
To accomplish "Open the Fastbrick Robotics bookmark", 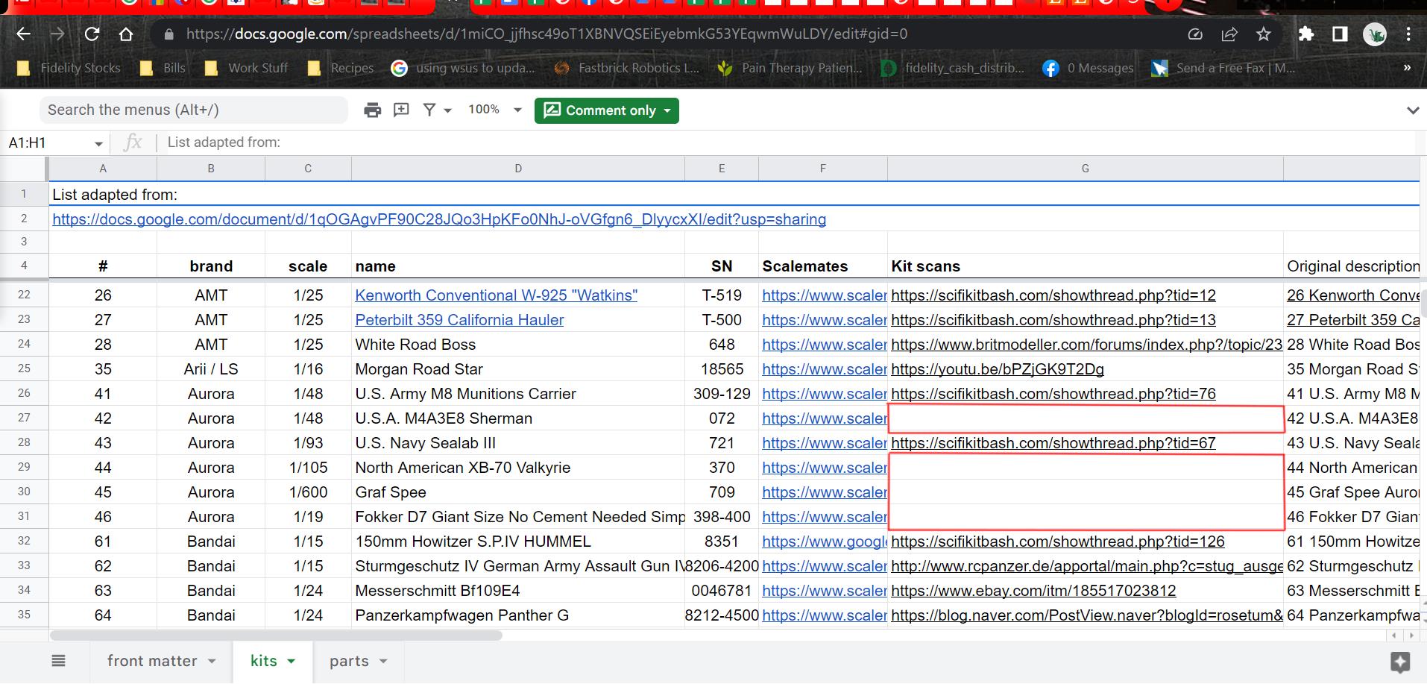I will tap(626, 68).
